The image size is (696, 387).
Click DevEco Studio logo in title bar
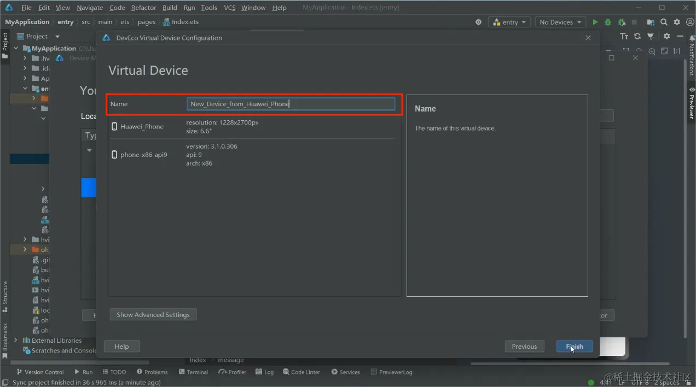tap(9, 8)
